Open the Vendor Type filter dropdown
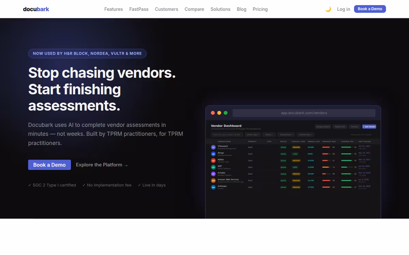The width and height of the screenshot is (409, 255). 253,135
